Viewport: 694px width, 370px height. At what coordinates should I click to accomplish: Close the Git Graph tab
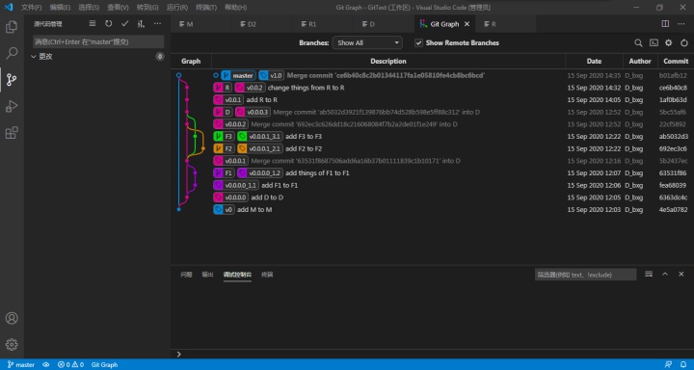coord(467,24)
